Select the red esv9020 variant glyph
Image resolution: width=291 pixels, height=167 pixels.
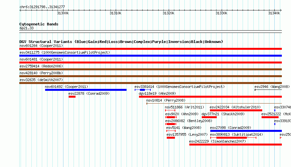pos(171,117)
